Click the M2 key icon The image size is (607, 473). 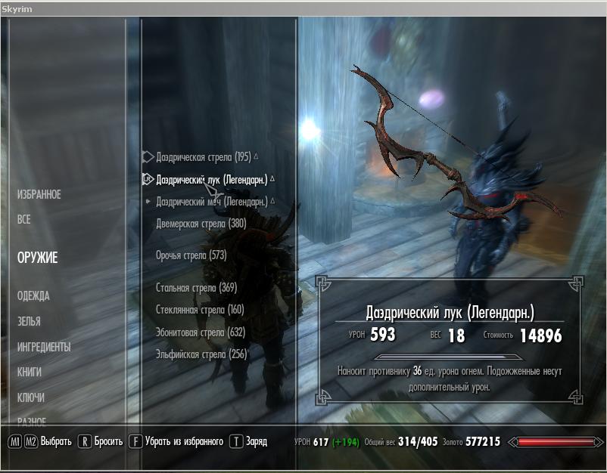pos(31,441)
